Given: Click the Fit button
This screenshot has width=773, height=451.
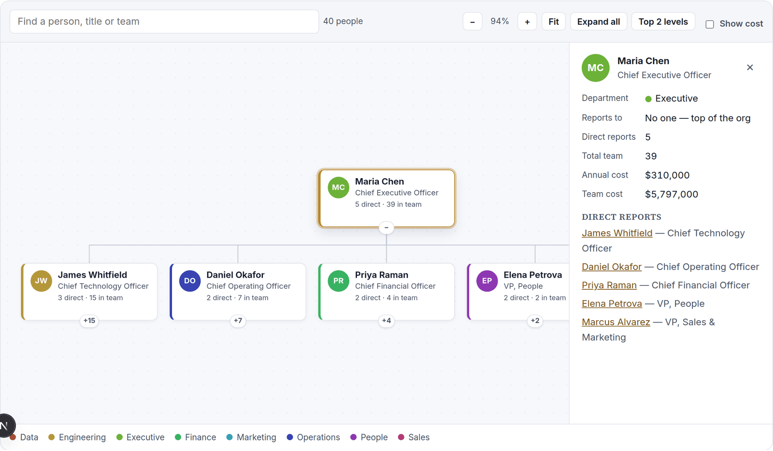Looking at the screenshot, I should (x=554, y=22).
